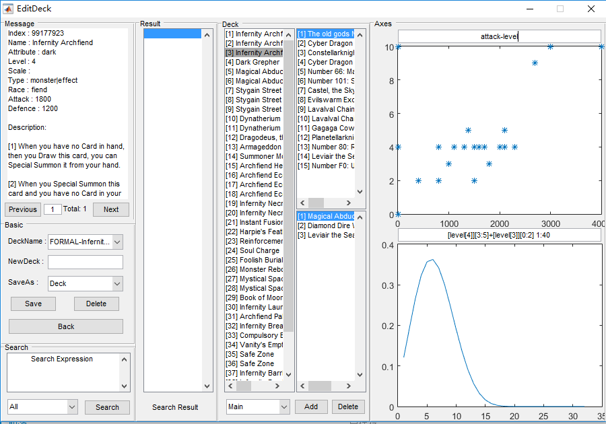
Task: Click Delete button in Basic panel
Action: click(x=96, y=304)
